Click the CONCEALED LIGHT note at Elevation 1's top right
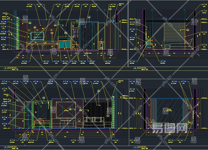This screenshot has width=208, height=150. [121, 5]
